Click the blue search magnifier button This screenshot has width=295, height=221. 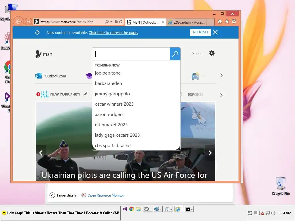point(175,54)
